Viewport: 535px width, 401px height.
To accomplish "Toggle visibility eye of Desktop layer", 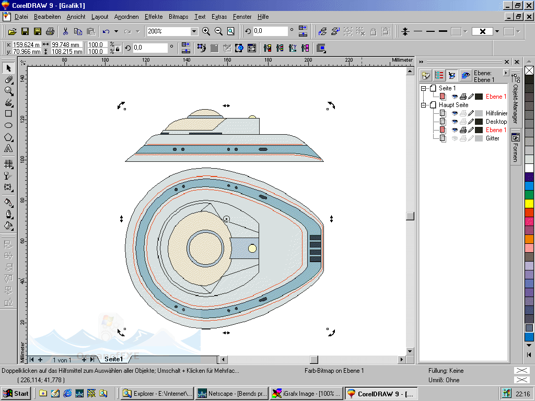I will click(455, 122).
